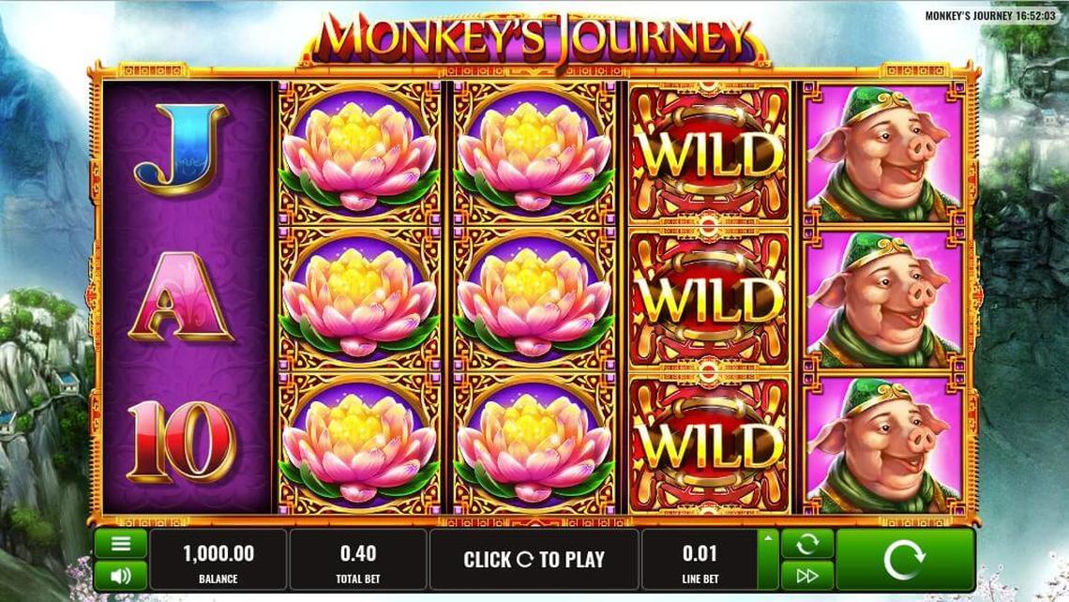Click the 'Click to Play' message panel
Image resolution: width=1069 pixels, height=602 pixels.
point(534,560)
